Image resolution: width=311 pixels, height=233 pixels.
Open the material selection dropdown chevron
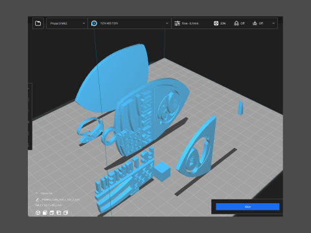pos(167,23)
